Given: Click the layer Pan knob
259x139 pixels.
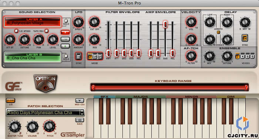Looking at the screenshot, I should pos(38,39).
